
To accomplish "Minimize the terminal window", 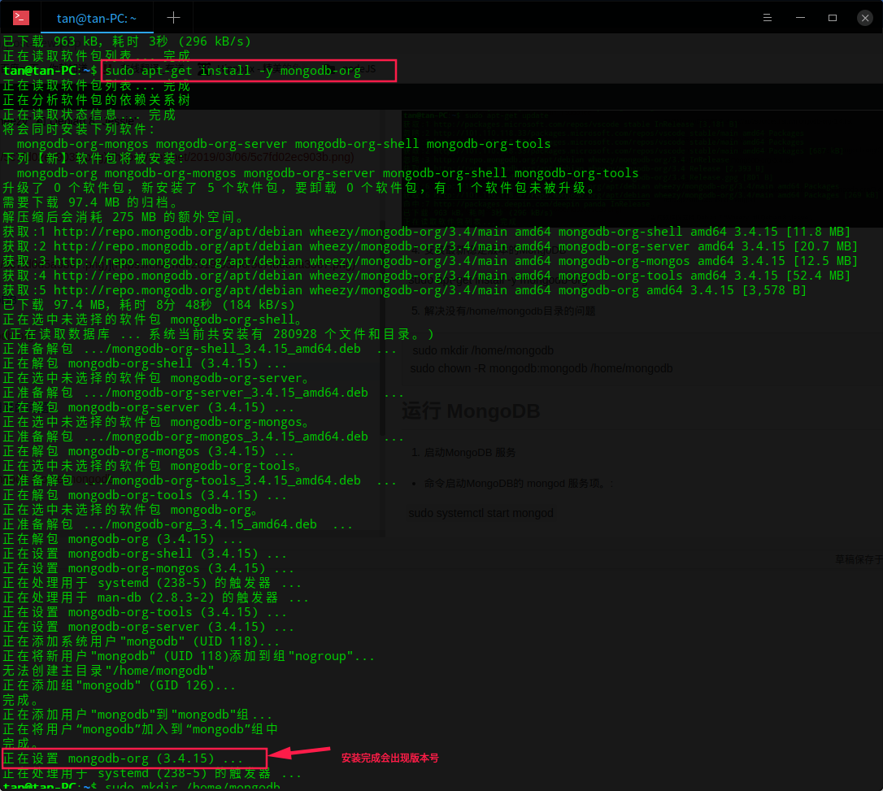I will pos(800,18).
